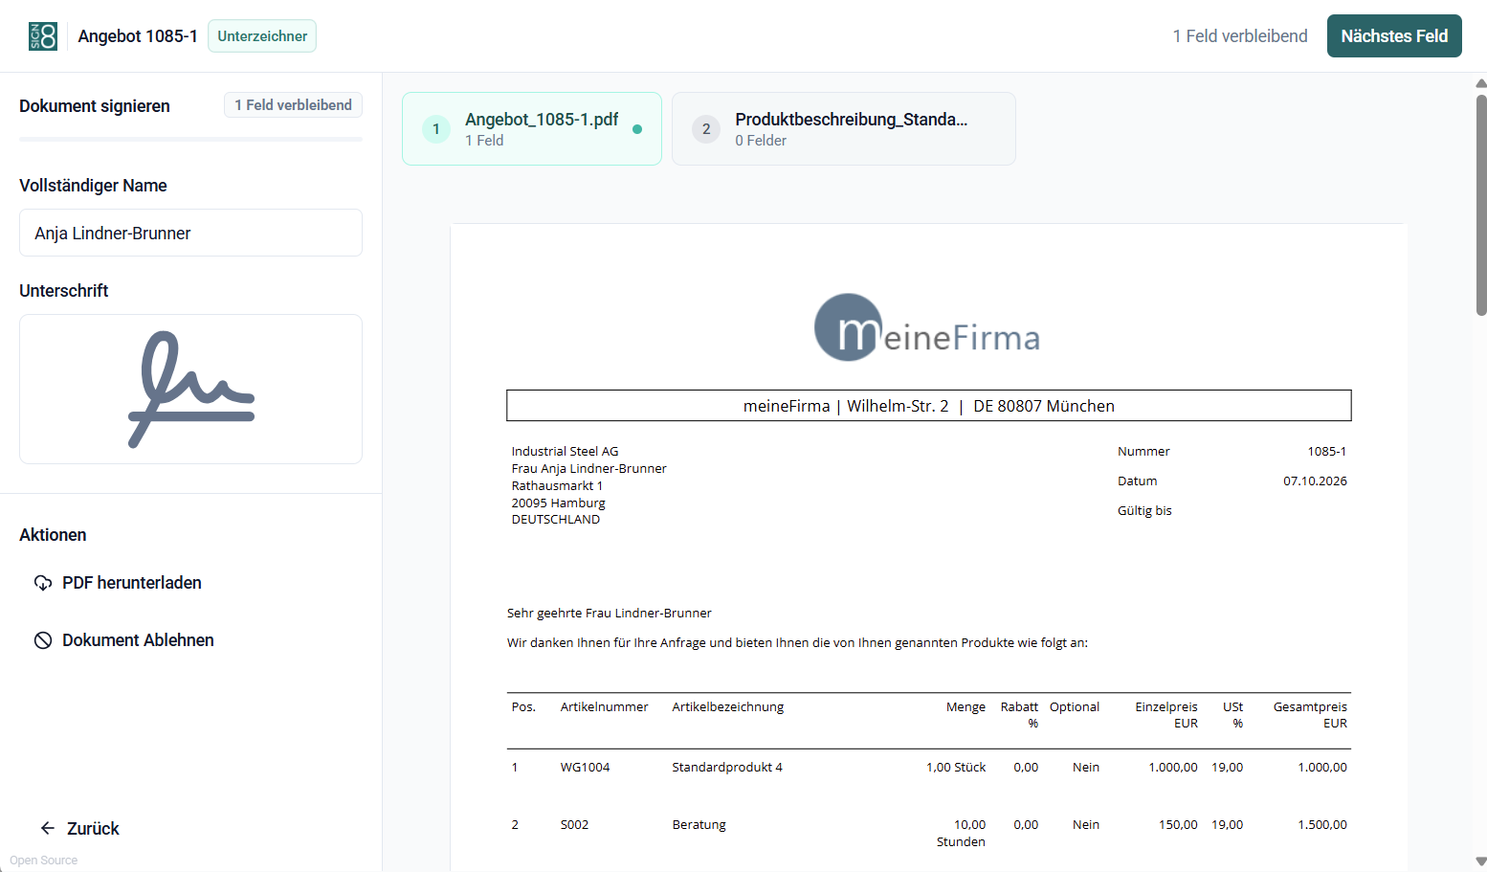Screen dimensions: 1487x872
Task: Click the meineFirma logo in the document
Action: click(926, 327)
